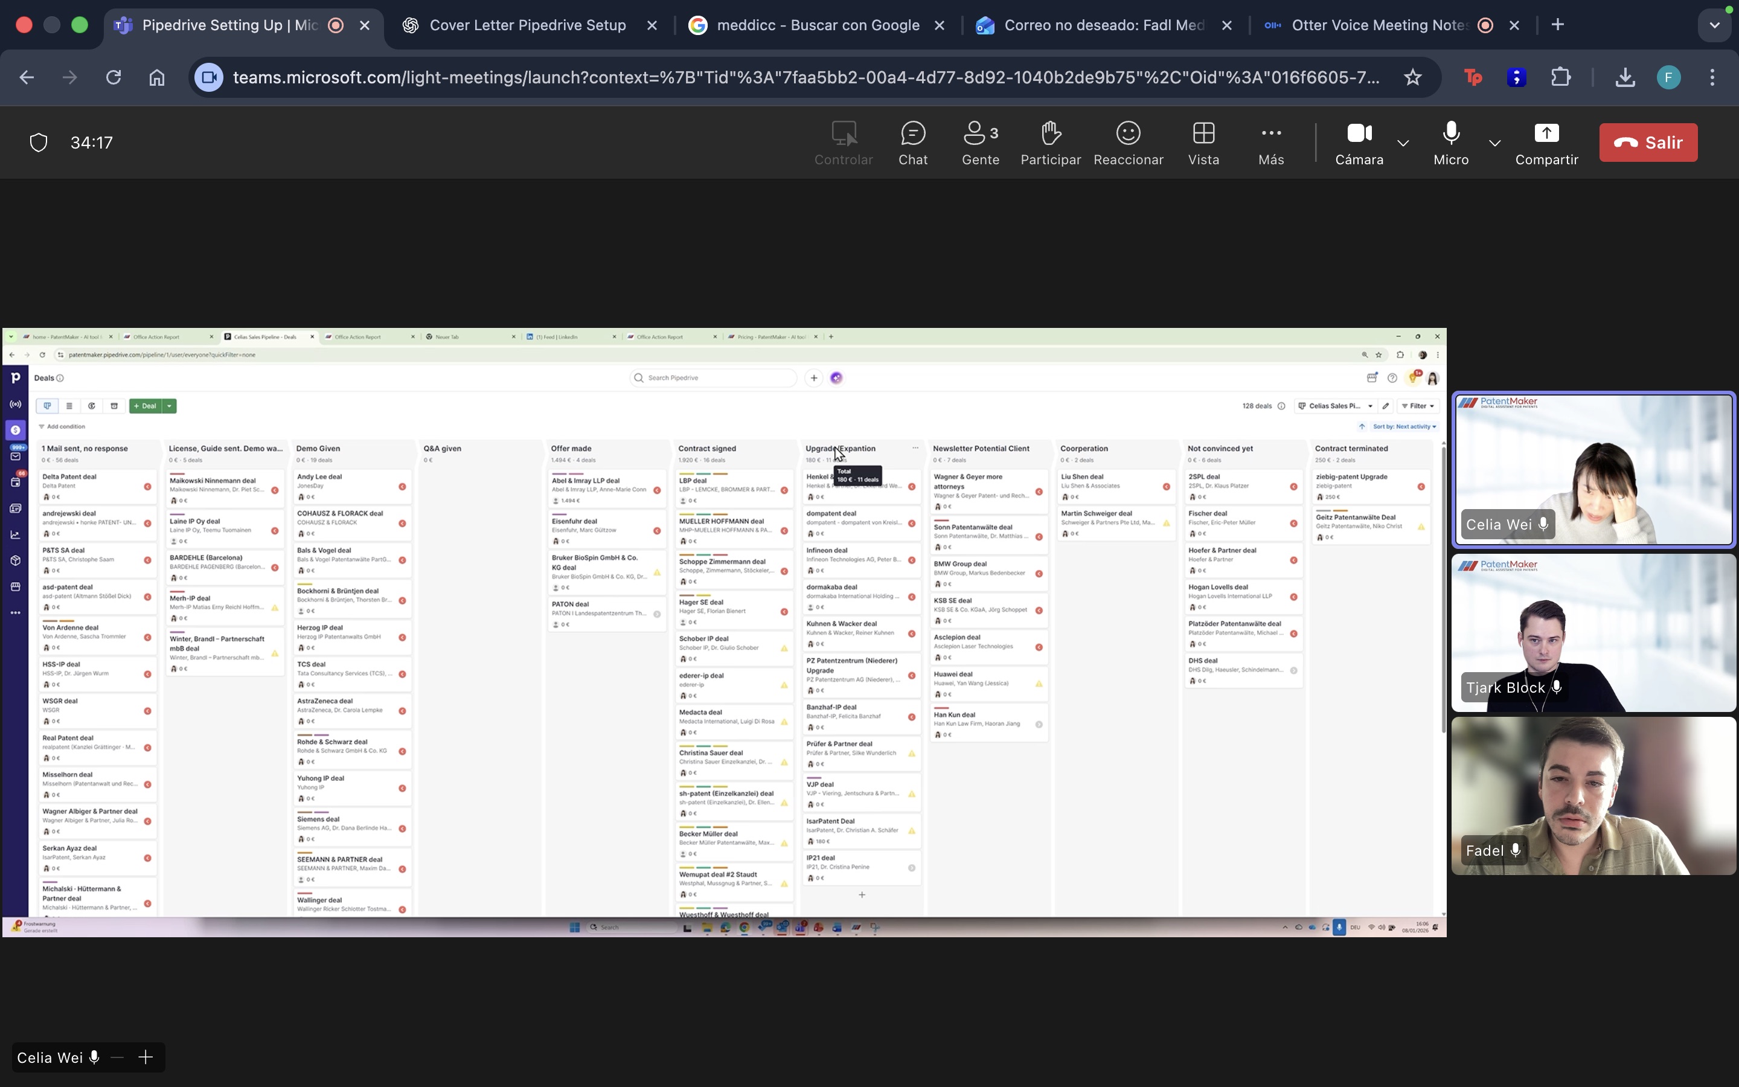Zoom in shared content with plus
This screenshot has height=1087, width=1739.
[x=146, y=1057]
